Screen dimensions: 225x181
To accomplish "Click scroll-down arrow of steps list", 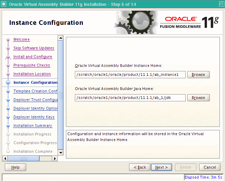I will (60, 153).
